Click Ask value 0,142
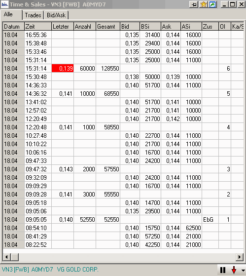Screen dimensions: 246x276 point(171,119)
